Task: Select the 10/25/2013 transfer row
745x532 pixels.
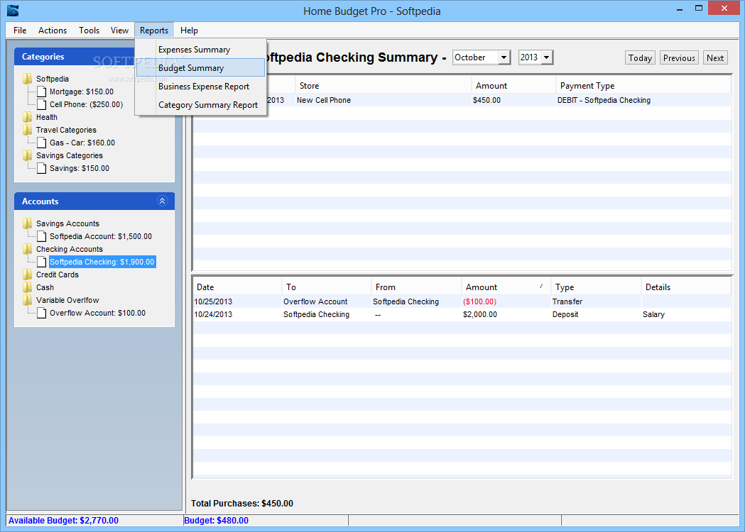Action: tap(462, 302)
